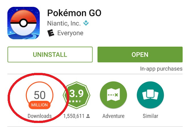The image size is (190, 127).
Task: Tap the UNINSTALL button
Action: [50, 54]
